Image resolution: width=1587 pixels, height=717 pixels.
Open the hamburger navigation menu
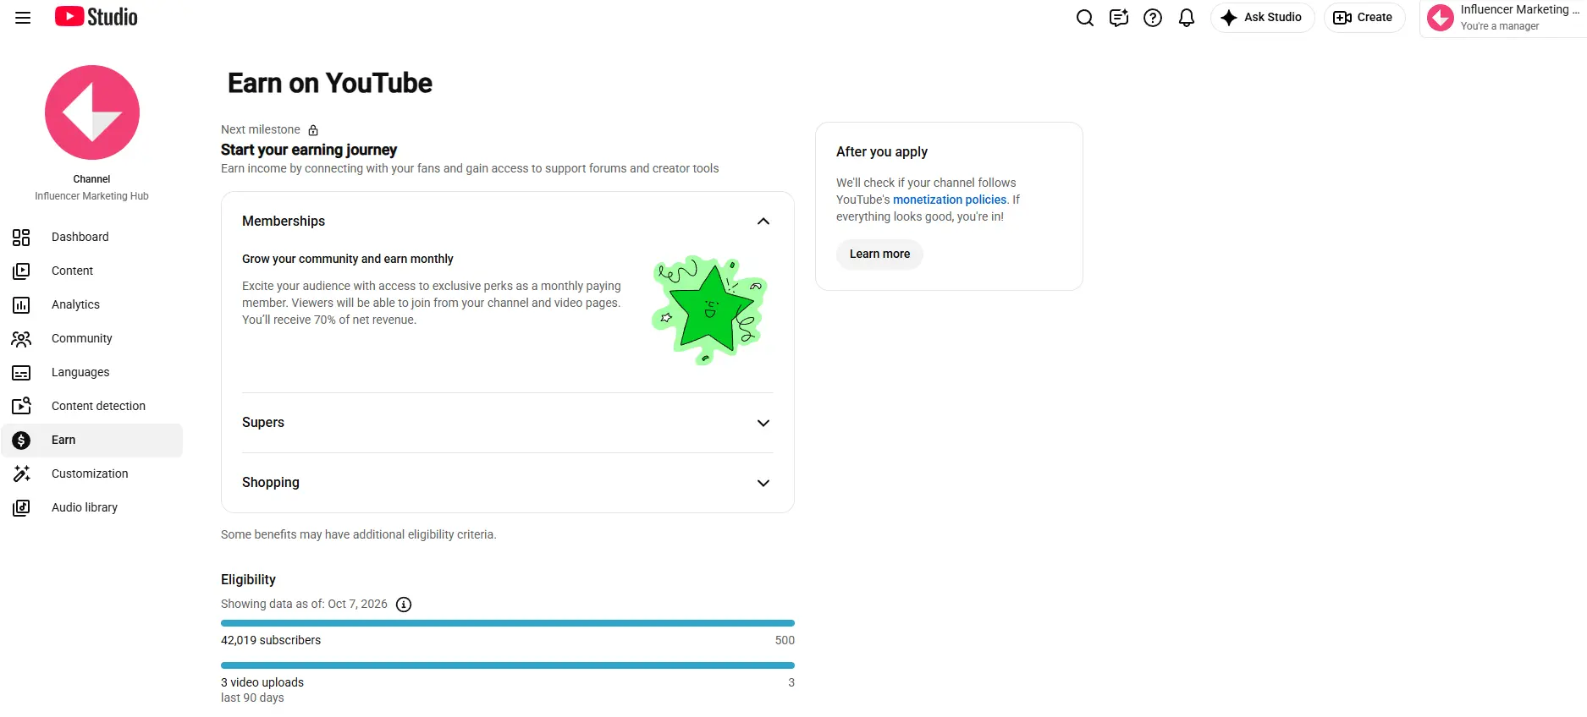tap(23, 18)
